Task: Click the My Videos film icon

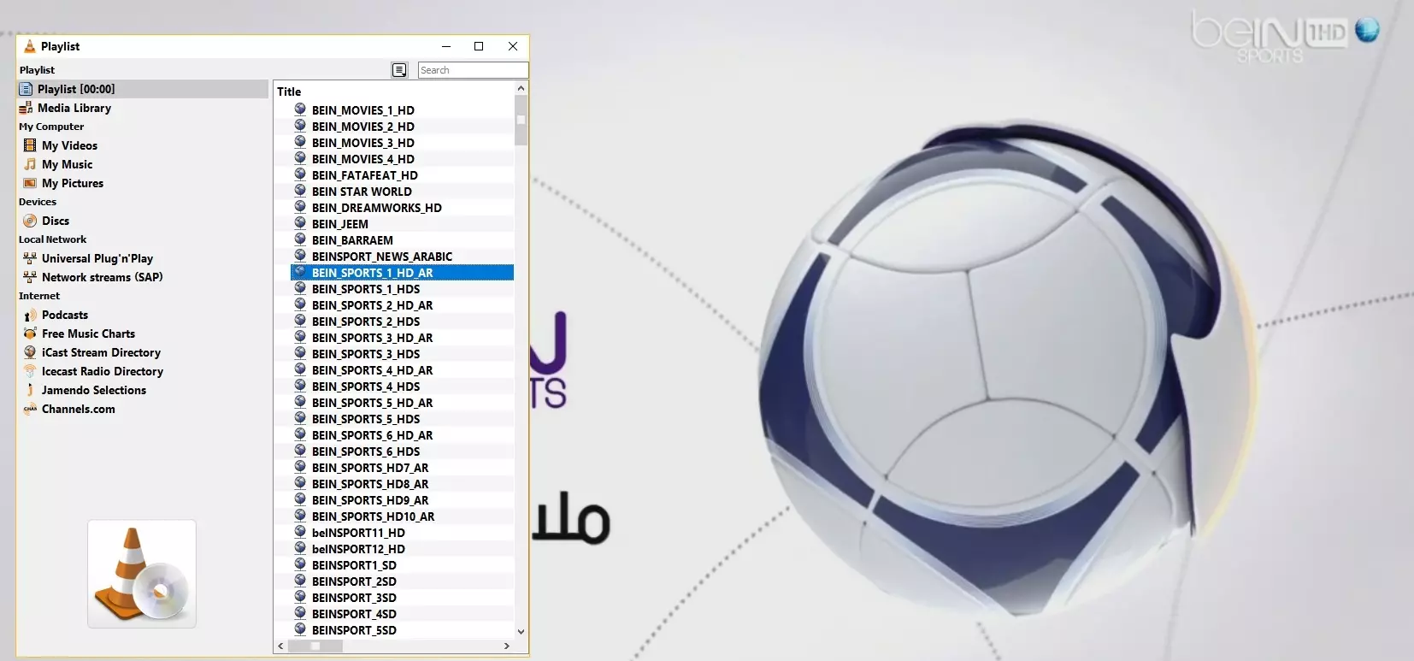Action: coord(30,145)
